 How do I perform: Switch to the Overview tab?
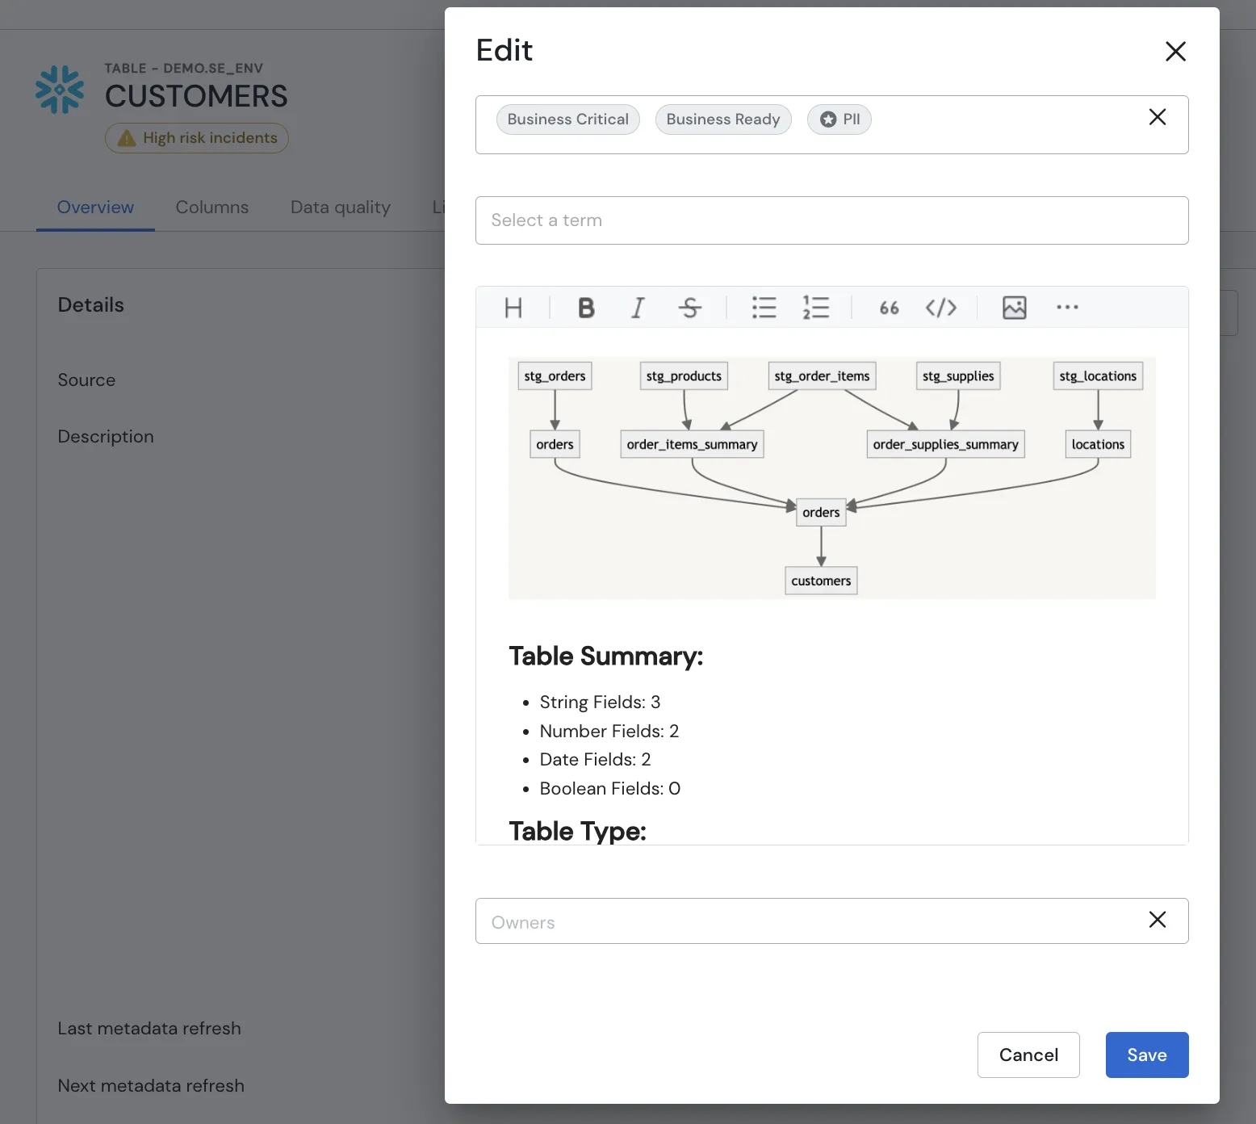point(95,208)
